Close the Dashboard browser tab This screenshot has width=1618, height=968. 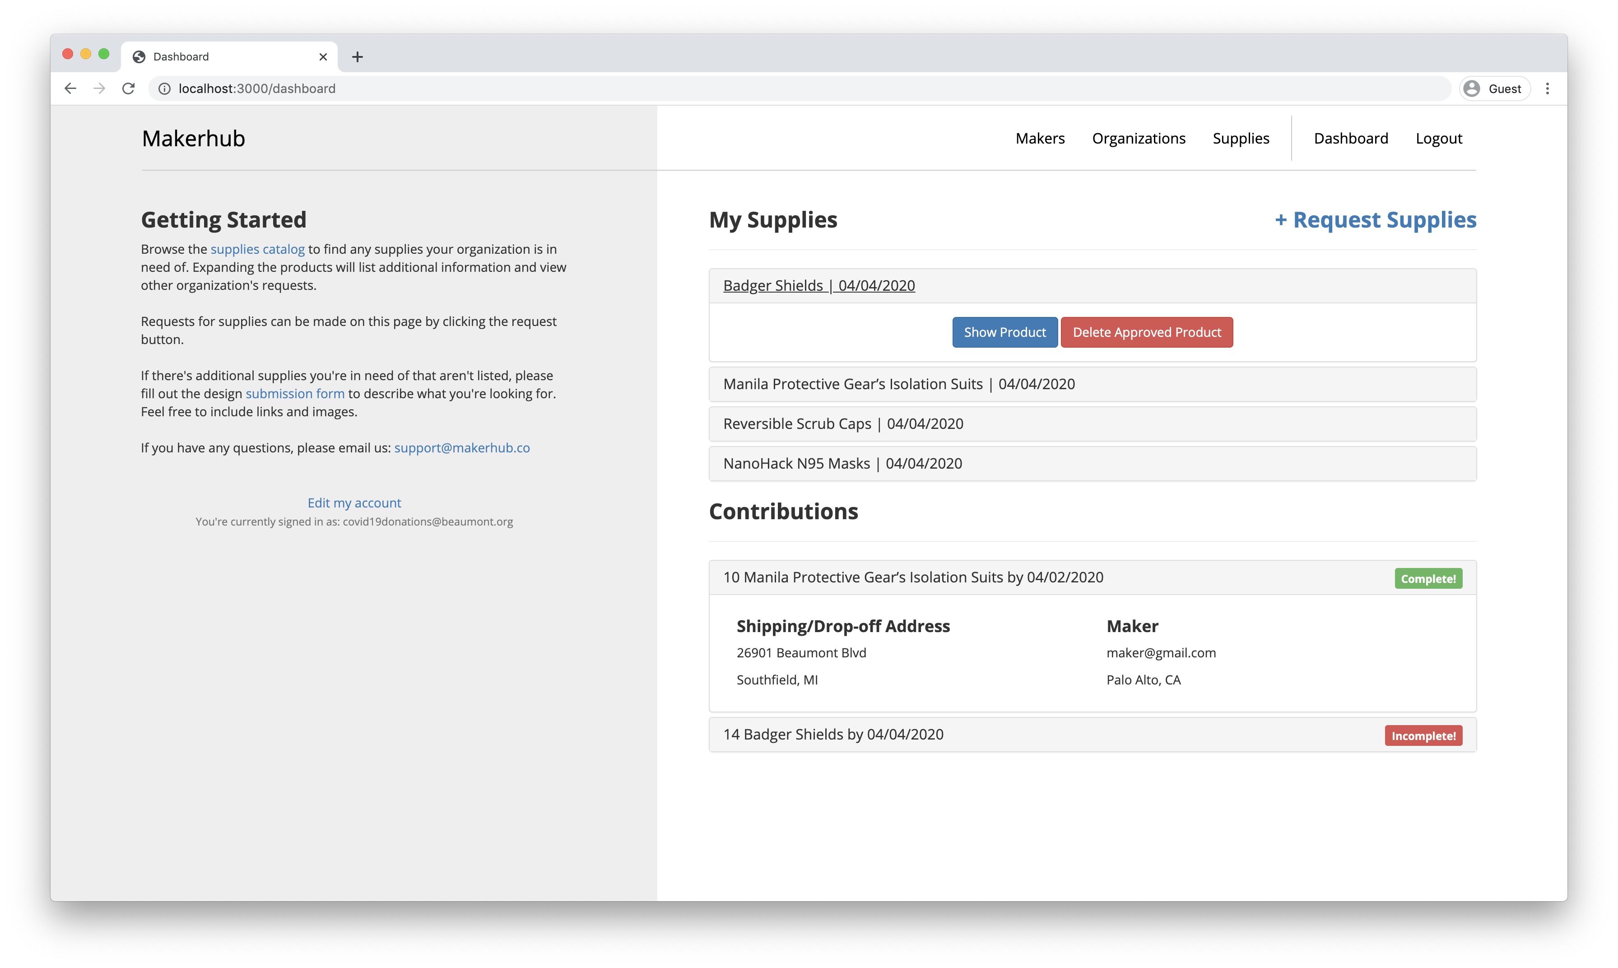click(x=323, y=57)
